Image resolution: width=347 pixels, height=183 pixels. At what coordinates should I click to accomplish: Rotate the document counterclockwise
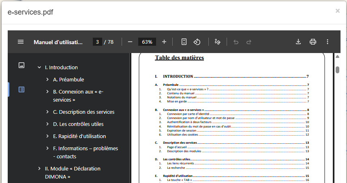coord(197,42)
